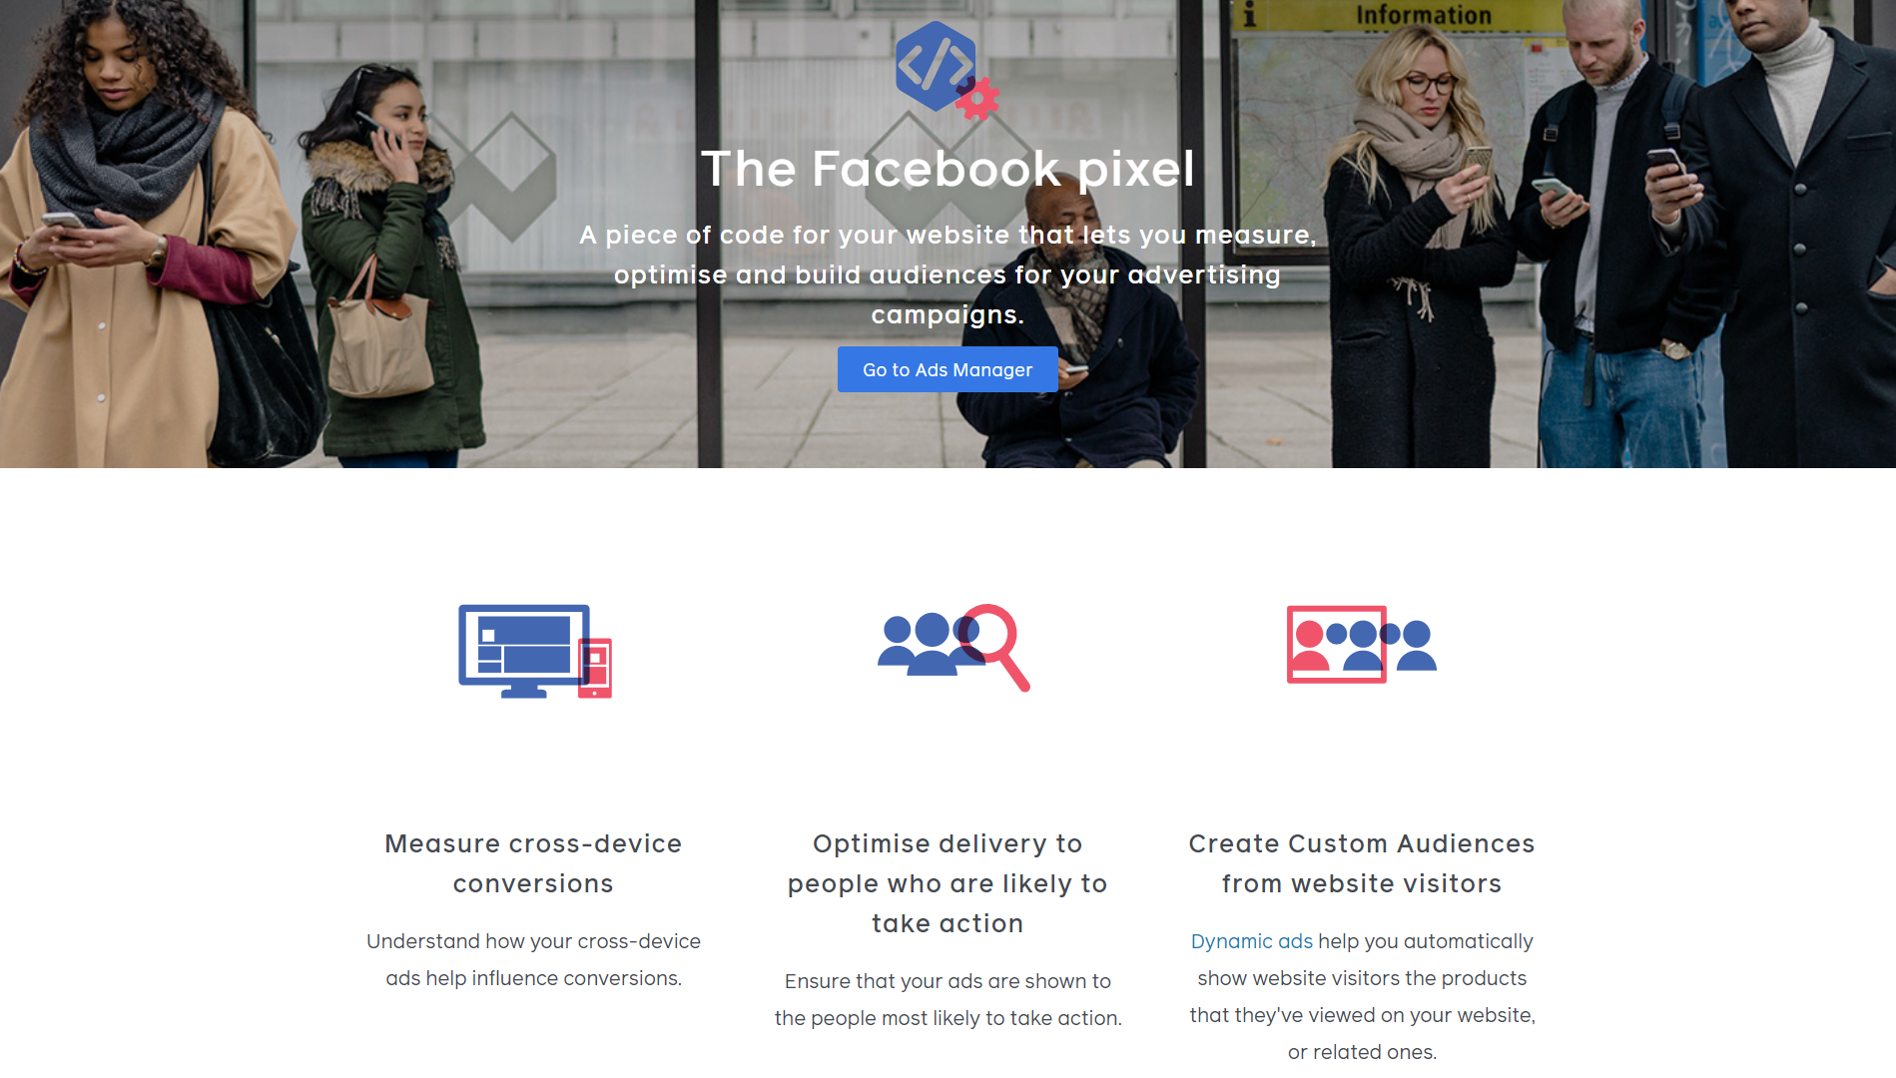Follow the Dynamic ads link
This screenshot has height=1078, width=1896.
pos(1251,941)
